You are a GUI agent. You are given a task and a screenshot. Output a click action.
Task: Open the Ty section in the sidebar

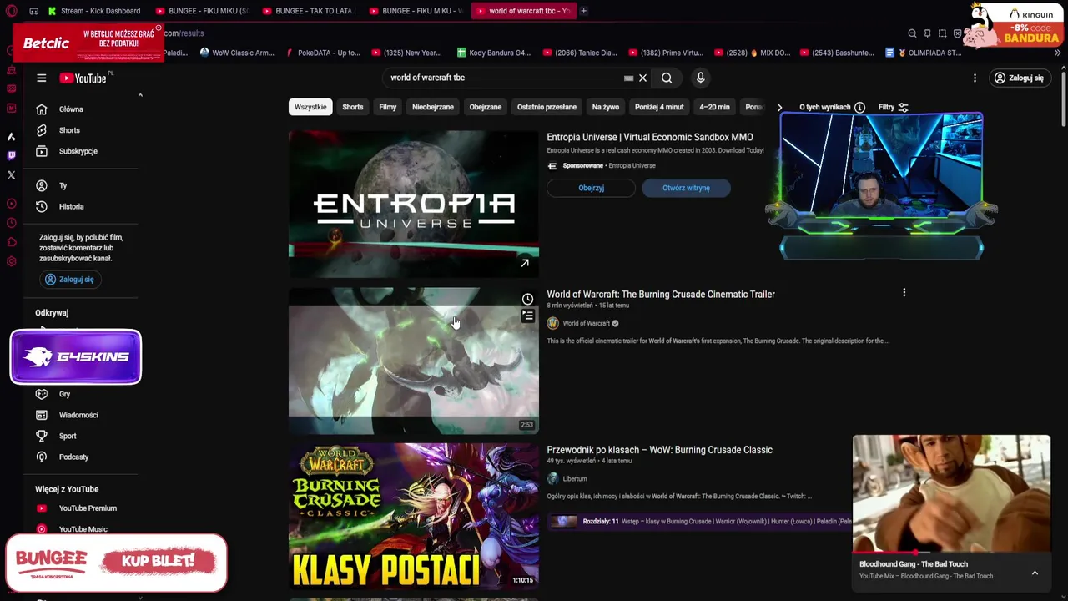pyautogui.click(x=63, y=185)
